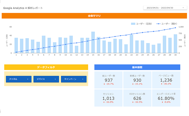Click the cumulative line point at day 1
Screen dimensions: 189x116
(x=16, y=52)
